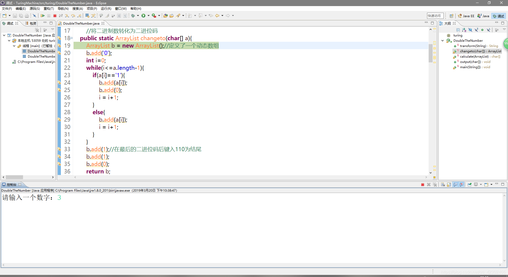The height and width of the screenshot is (277, 508).
Task: Open the Back history dropdown arrow
Action: click(222, 16)
